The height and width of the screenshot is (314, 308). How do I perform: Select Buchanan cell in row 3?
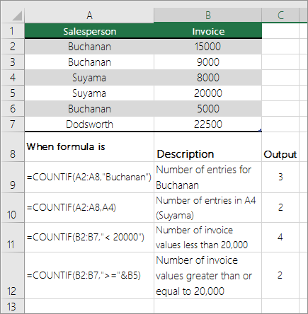pyautogui.click(x=89, y=62)
